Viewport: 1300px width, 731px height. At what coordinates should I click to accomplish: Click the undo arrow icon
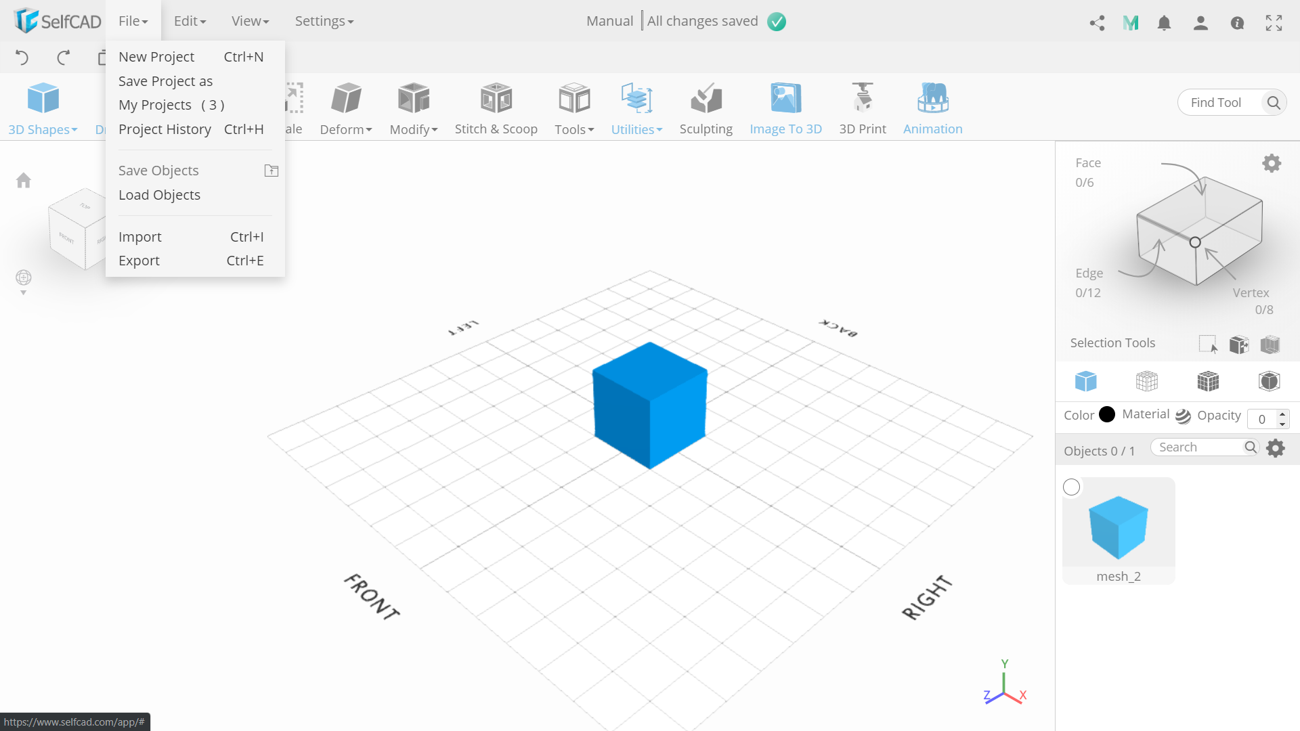point(22,58)
